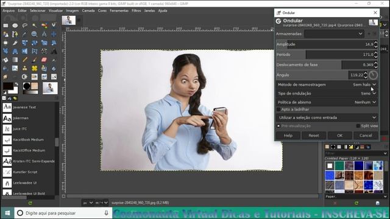This screenshot has width=390, height=219.
Task: Open 'Método de reamostragem' dropdown
Action: tap(327, 85)
